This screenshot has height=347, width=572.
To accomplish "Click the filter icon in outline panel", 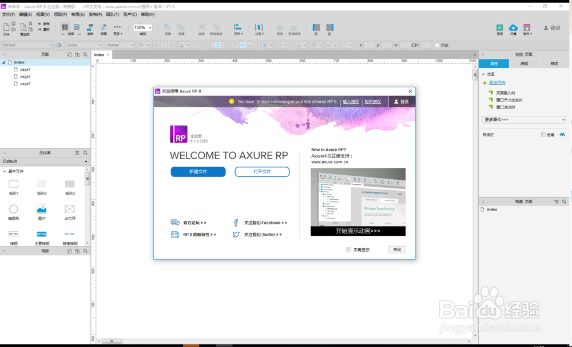I will pos(557,201).
